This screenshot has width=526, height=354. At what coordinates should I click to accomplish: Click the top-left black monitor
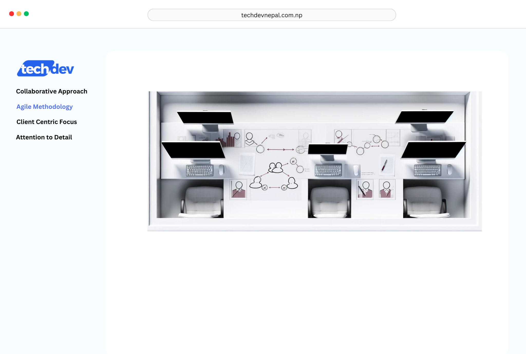(x=205, y=117)
